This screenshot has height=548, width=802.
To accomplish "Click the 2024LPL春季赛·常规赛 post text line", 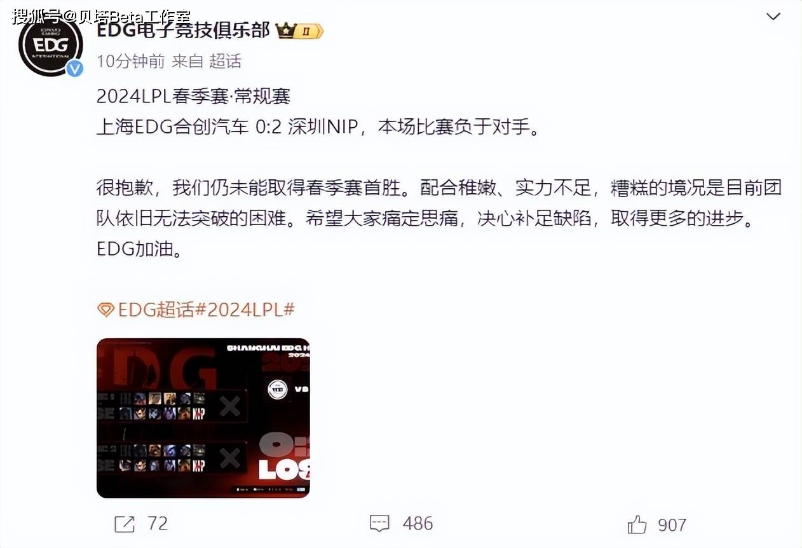I will pyautogui.click(x=193, y=96).
